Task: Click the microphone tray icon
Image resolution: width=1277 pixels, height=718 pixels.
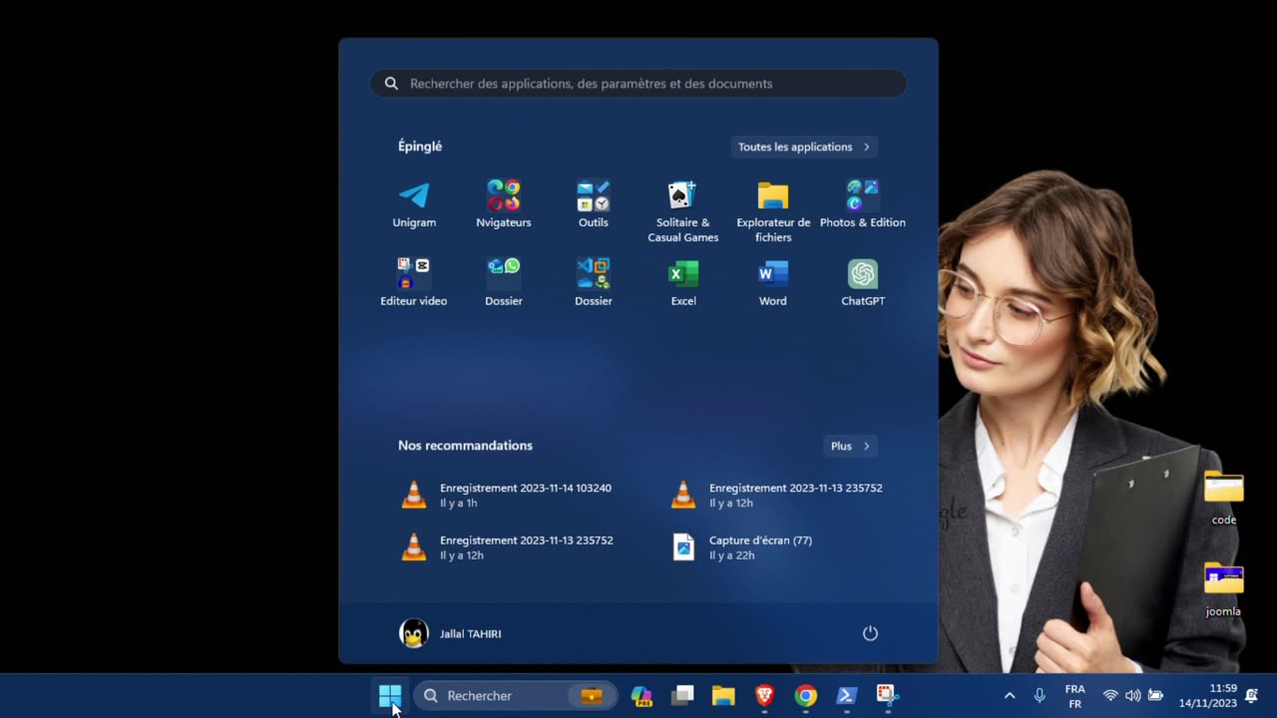Action: click(1040, 695)
